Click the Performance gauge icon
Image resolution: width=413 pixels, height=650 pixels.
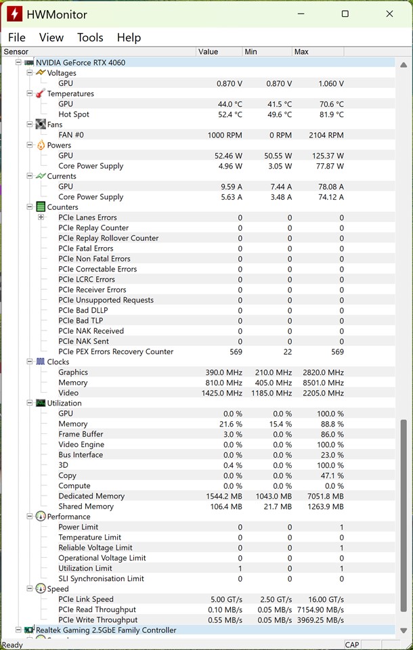click(x=41, y=517)
